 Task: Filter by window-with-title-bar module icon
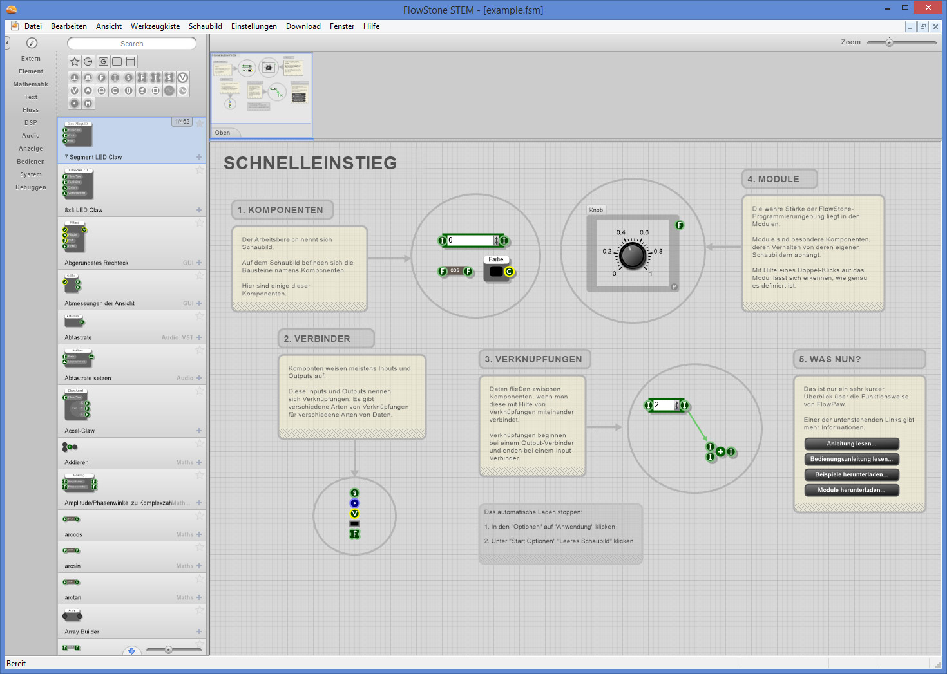tap(131, 62)
